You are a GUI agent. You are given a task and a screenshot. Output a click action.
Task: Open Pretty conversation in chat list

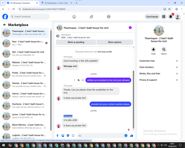coord(25,74)
